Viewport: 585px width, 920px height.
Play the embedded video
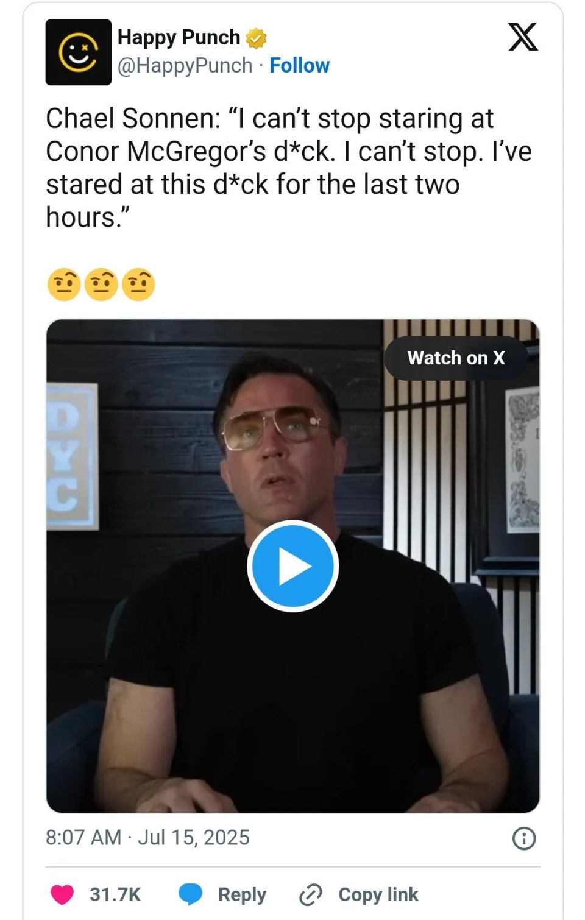click(x=293, y=566)
